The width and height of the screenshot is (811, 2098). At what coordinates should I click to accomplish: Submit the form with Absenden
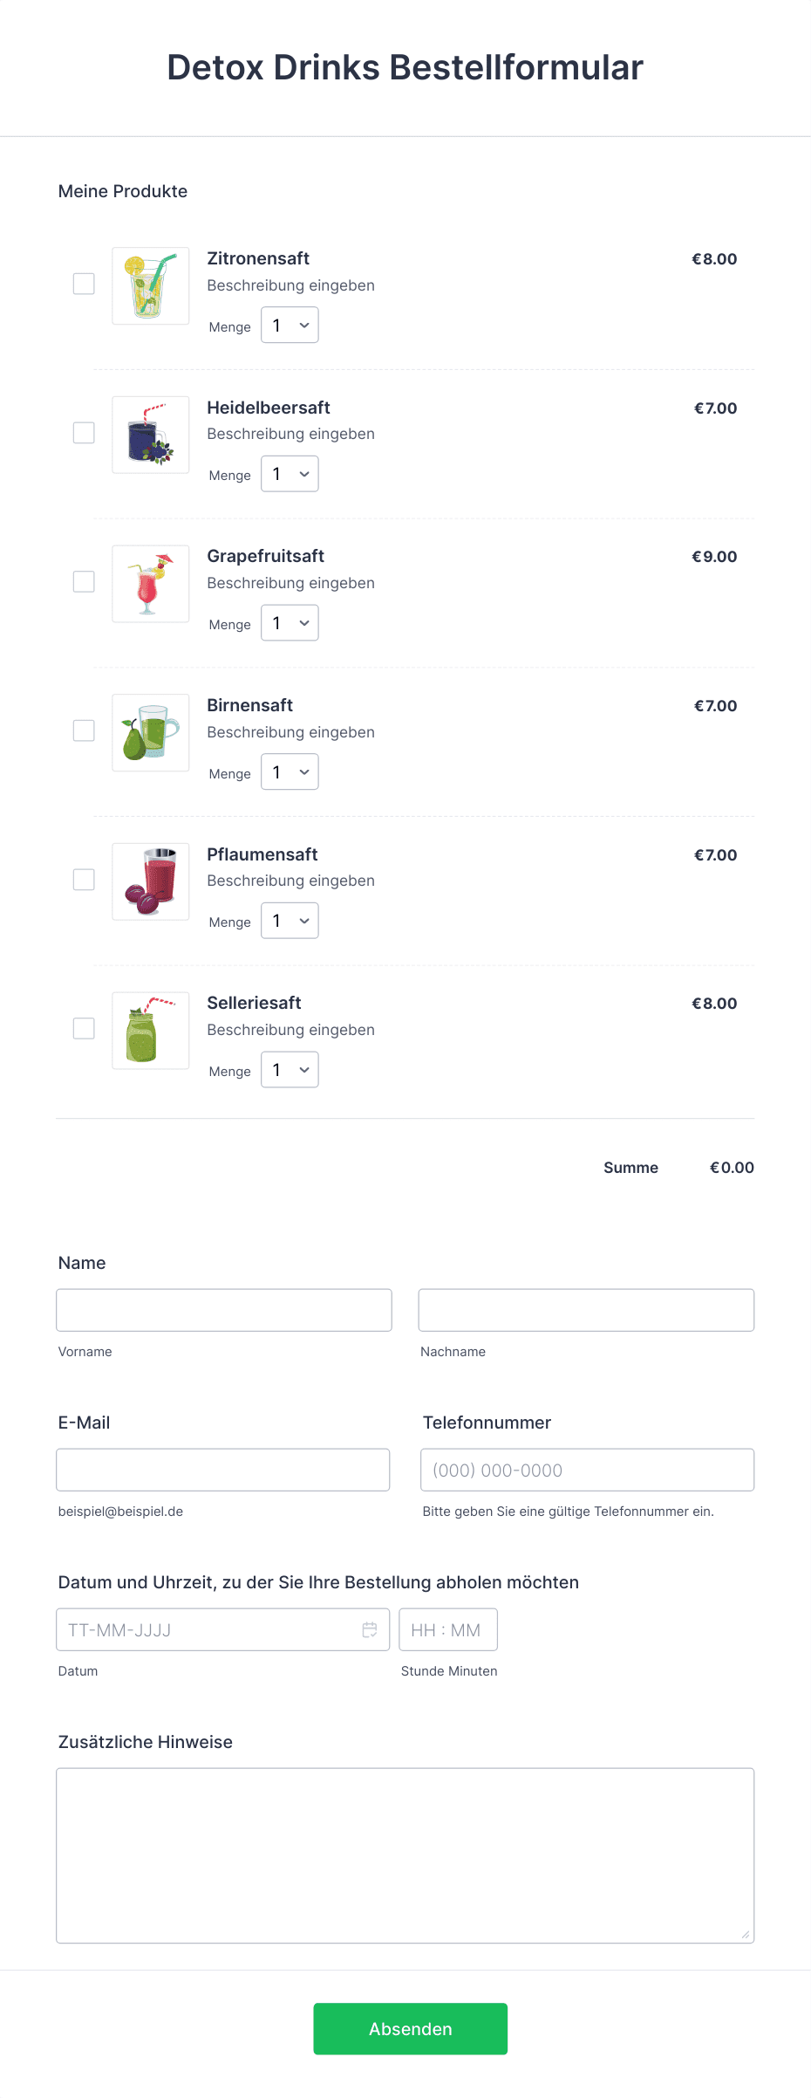(411, 2029)
